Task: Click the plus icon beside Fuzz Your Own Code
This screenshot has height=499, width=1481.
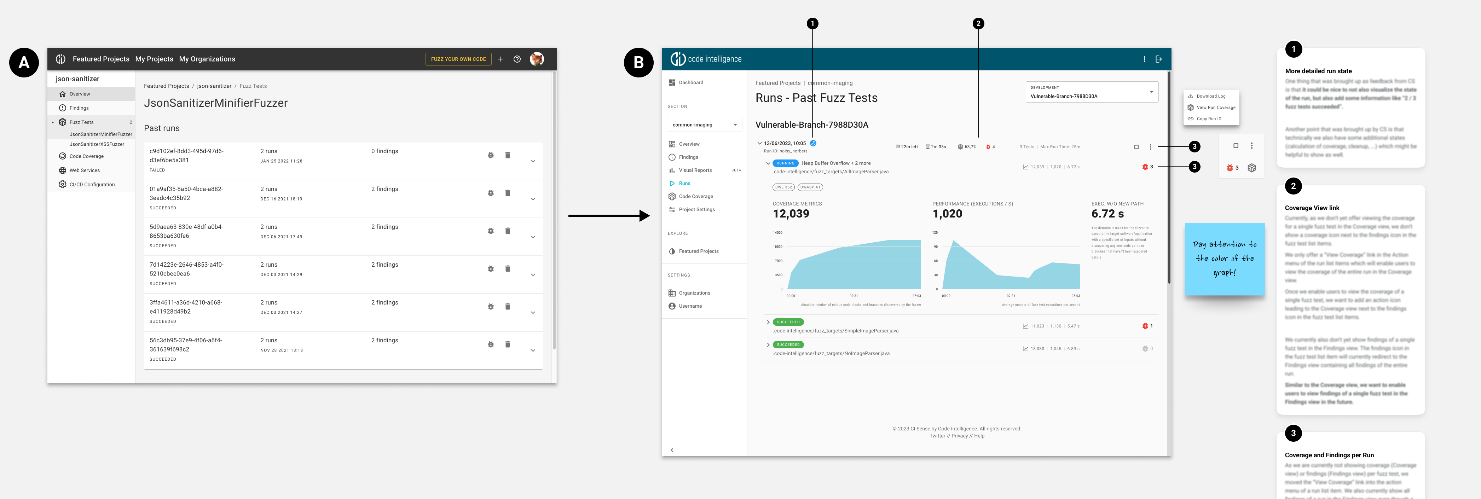Action: click(500, 59)
